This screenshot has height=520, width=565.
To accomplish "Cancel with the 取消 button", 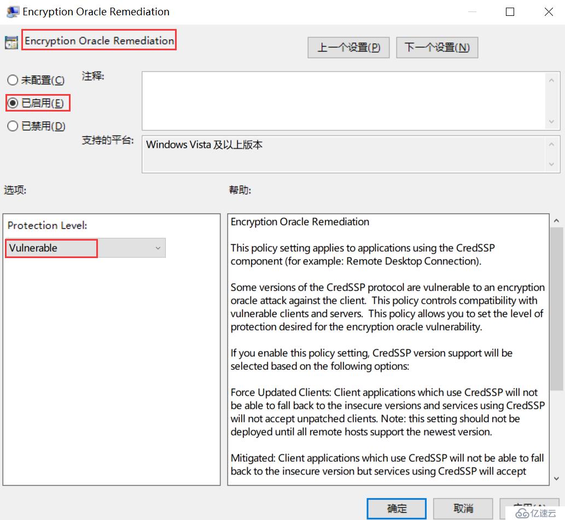I will tap(463, 509).
